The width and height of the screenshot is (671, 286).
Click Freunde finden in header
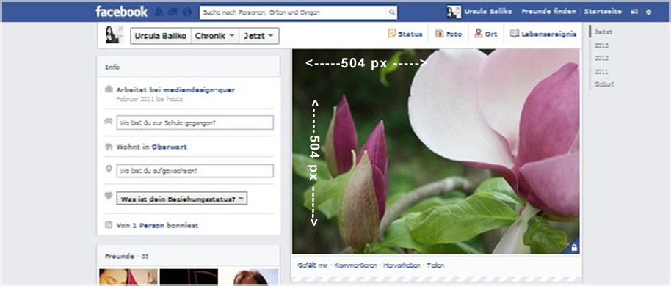548,12
